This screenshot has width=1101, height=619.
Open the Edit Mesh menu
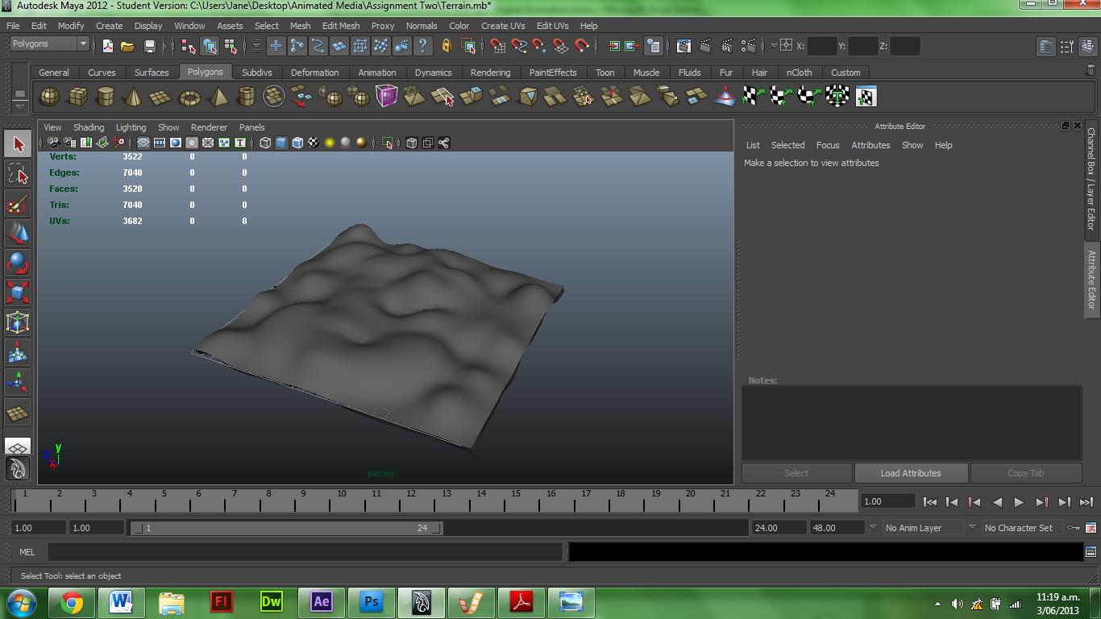click(340, 26)
